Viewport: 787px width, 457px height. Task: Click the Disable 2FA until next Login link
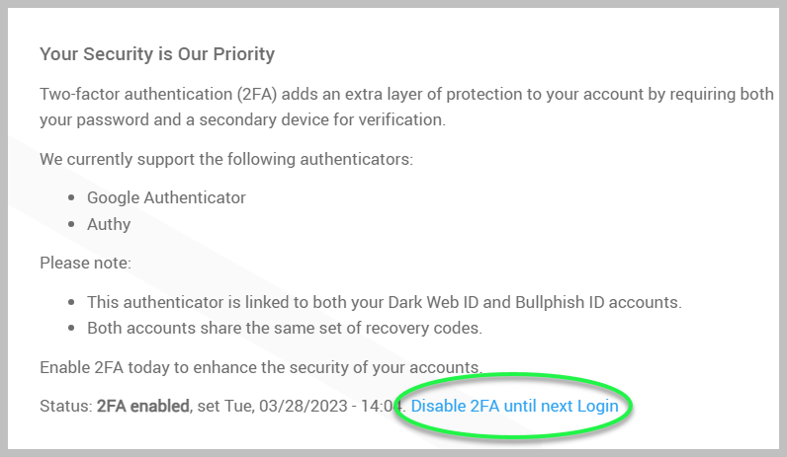[x=514, y=406]
